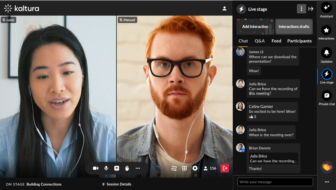
Task: Click the red leave session button
Action: tap(225, 168)
